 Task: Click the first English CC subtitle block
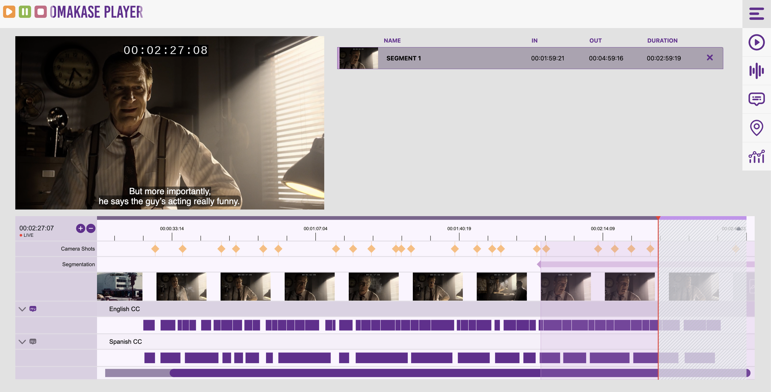[x=149, y=325]
